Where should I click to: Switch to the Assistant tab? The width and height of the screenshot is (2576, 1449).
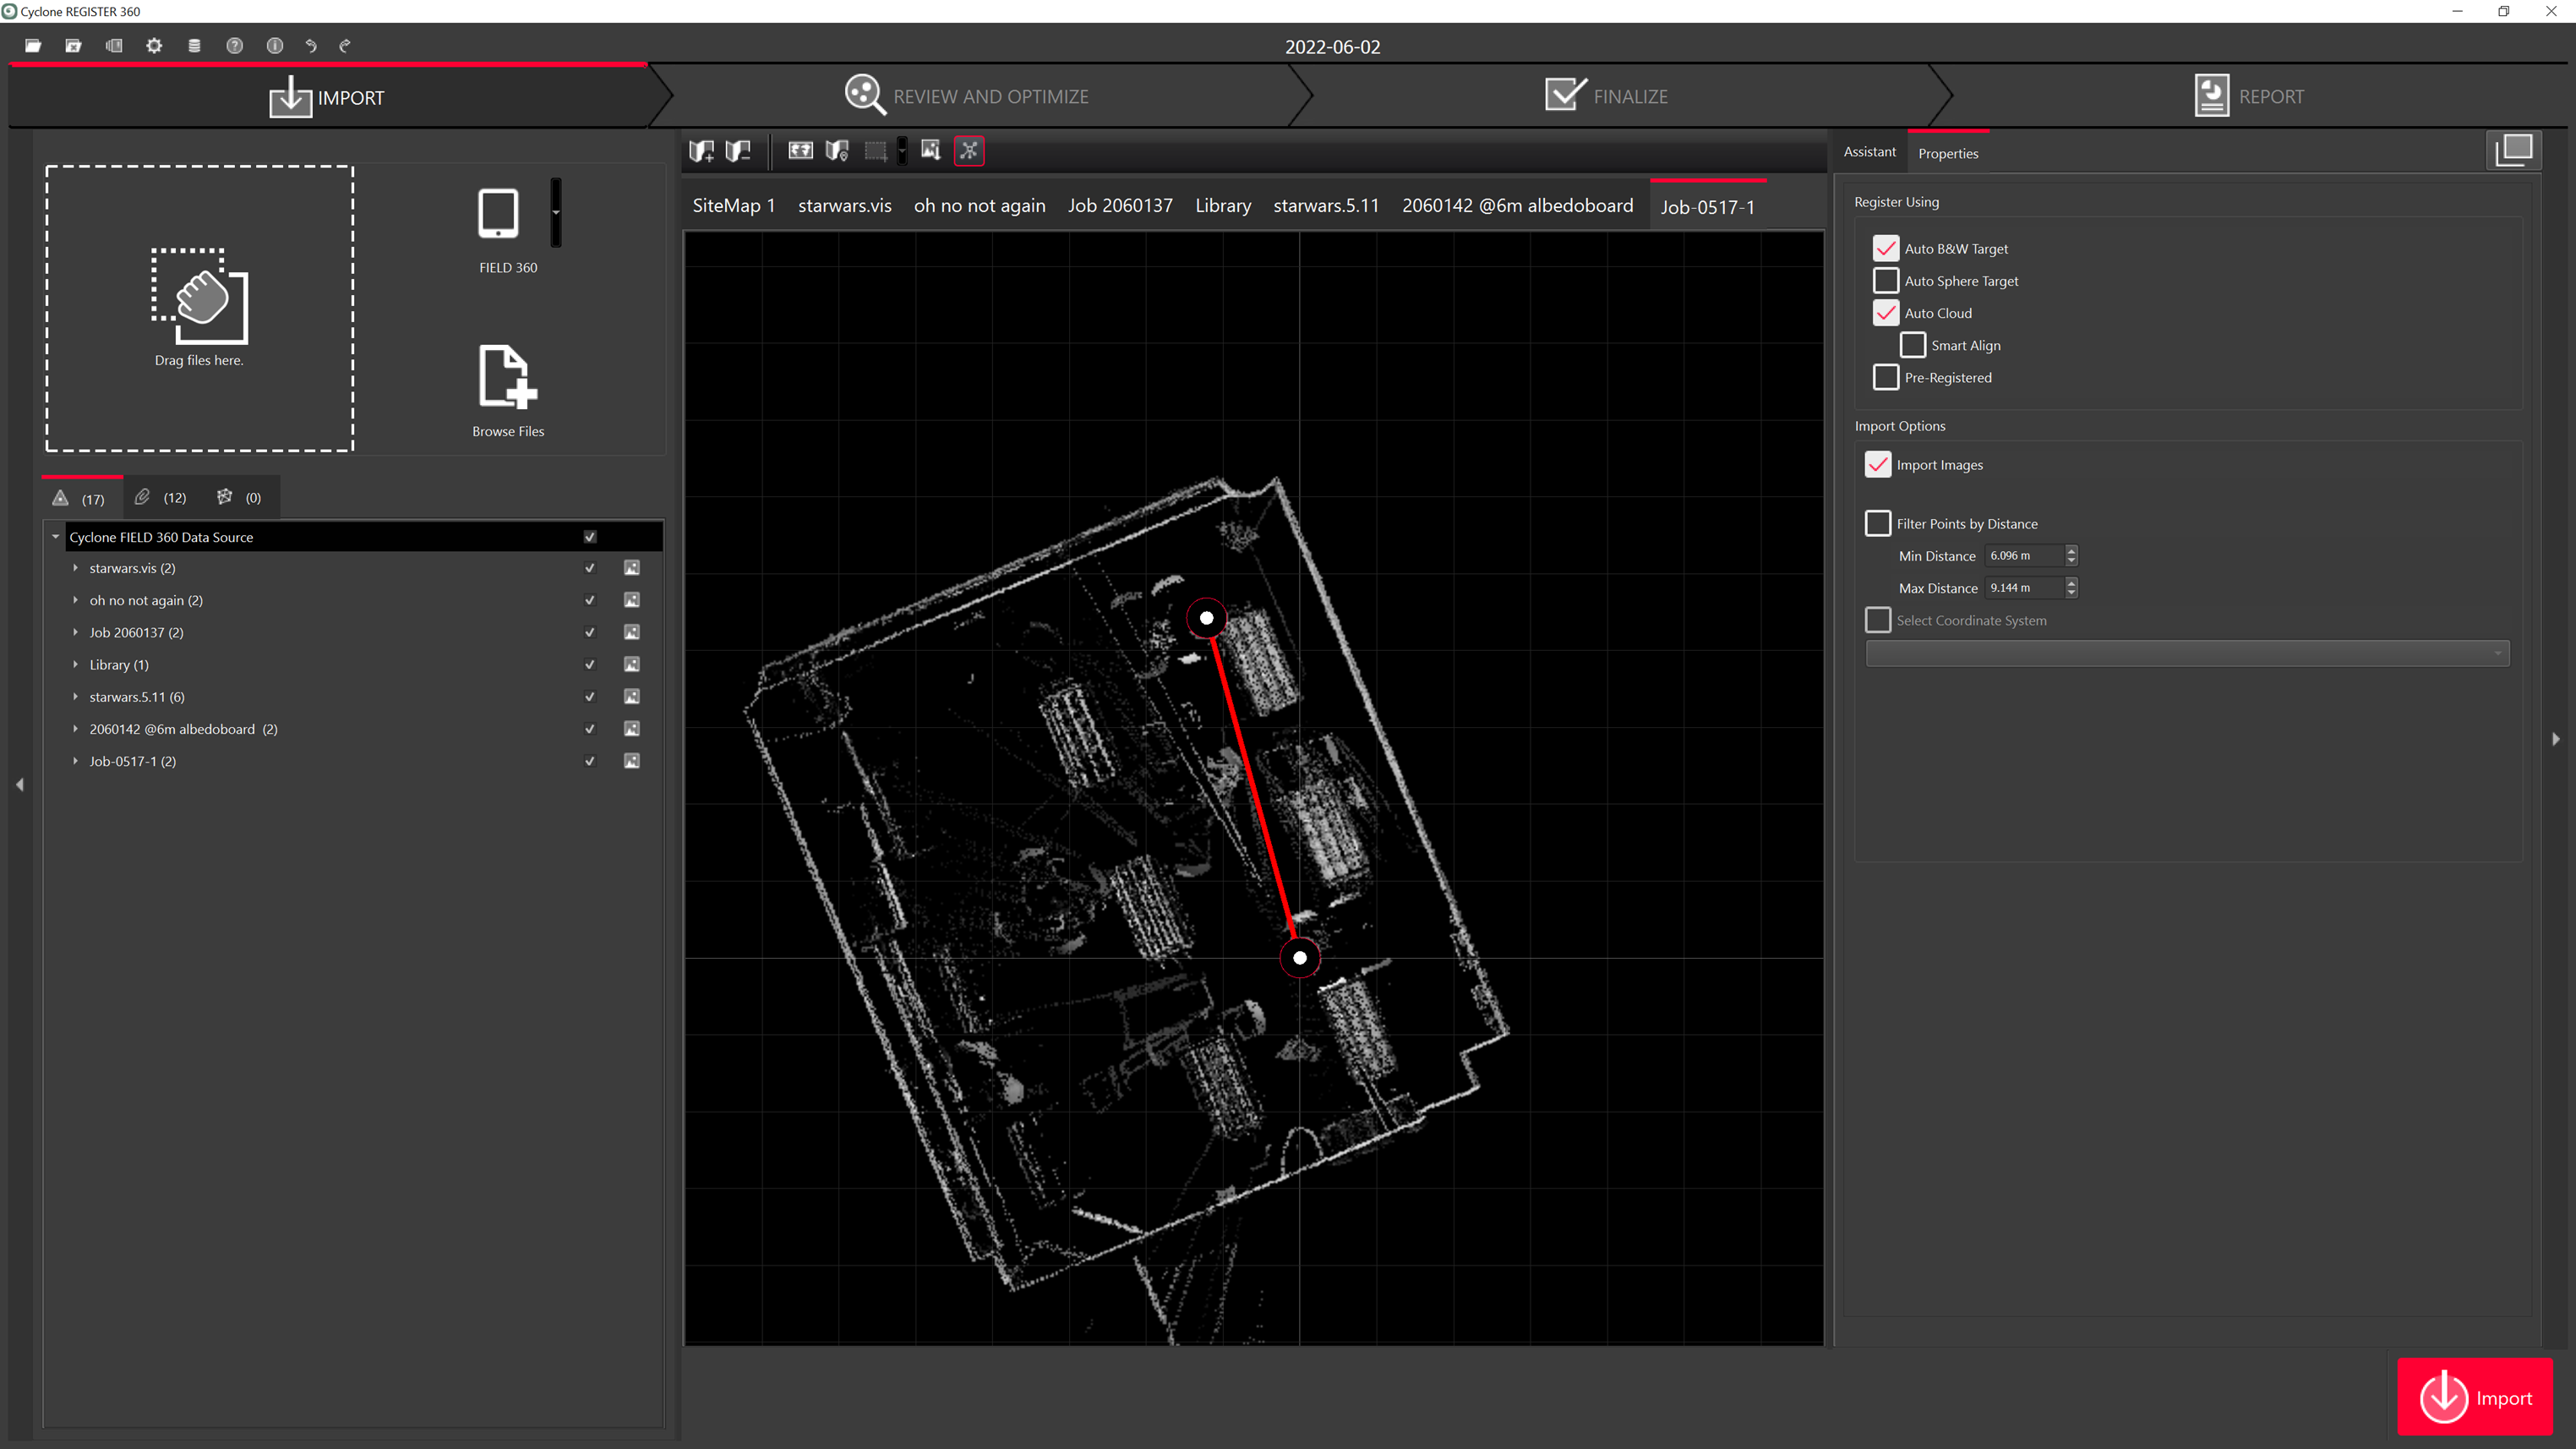click(x=1869, y=152)
